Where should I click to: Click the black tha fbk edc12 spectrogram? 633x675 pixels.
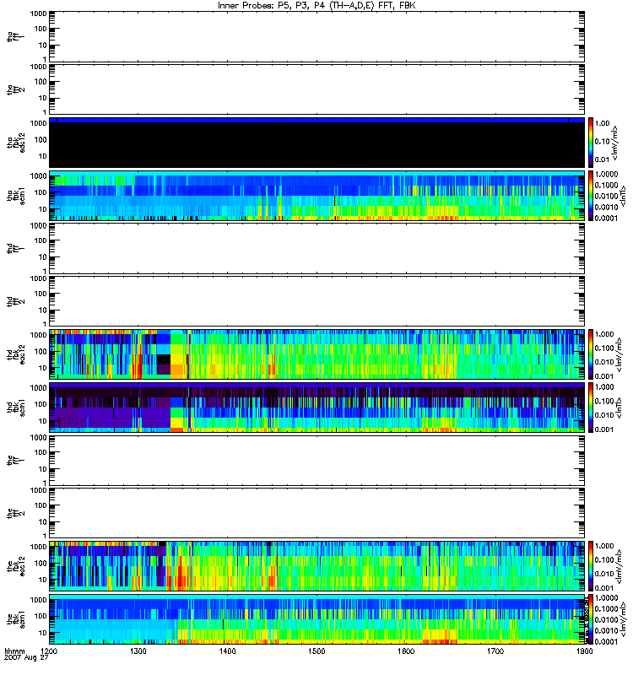[x=316, y=143]
